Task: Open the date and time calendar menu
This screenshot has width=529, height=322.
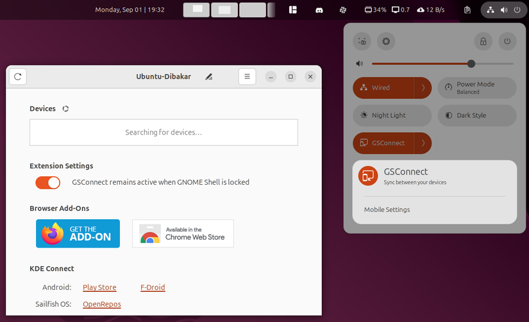Action: pos(130,10)
